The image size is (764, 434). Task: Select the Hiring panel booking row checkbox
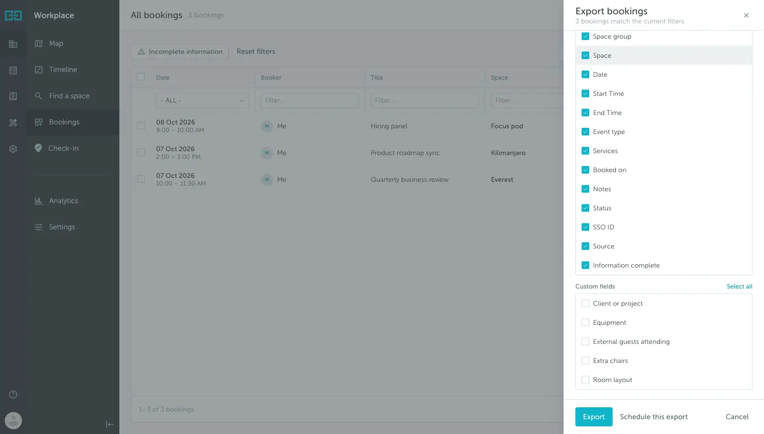click(x=141, y=126)
